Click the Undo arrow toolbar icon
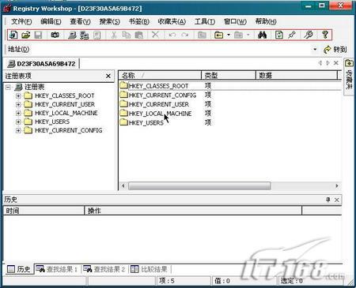The height and width of the screenshot is (288, 356). (x=172, y=35)
